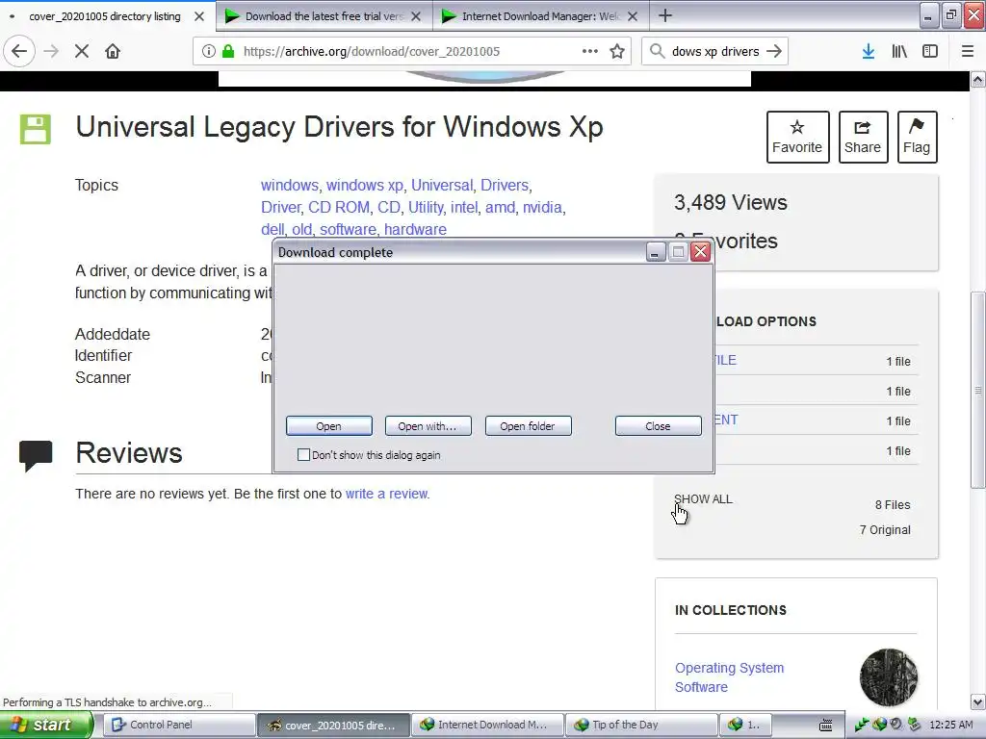This screenshot has height=739, width=986.
Task: Open the Operating System Software collection link
Action: click(730, 677)
